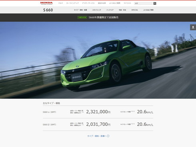Click the circled arrow beside タイプ・価格・装備へ

click(x=108, y=136)
